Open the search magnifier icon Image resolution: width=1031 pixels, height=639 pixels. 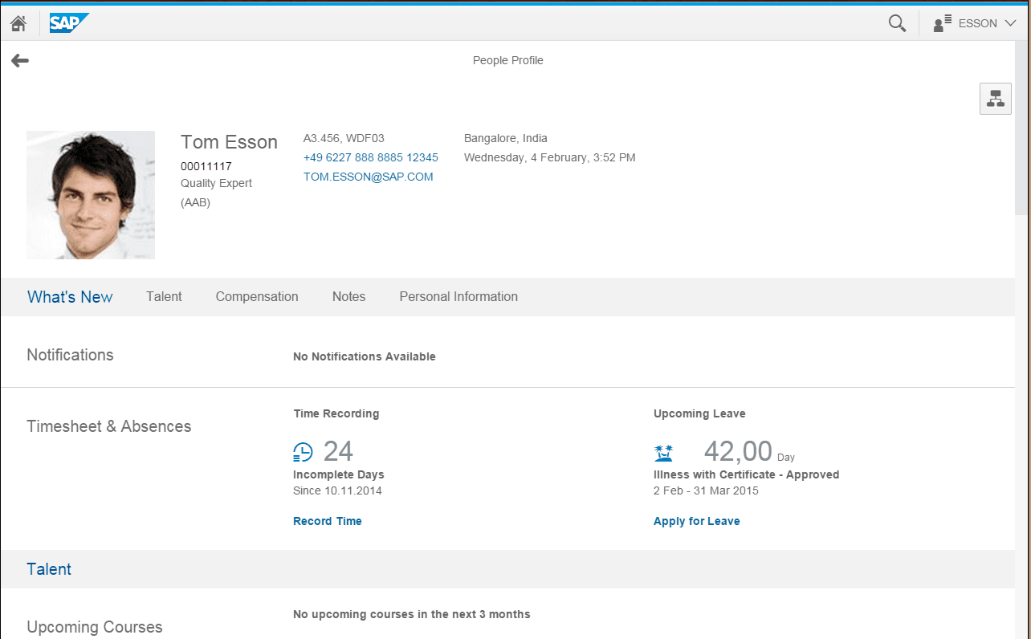point(897,23)
